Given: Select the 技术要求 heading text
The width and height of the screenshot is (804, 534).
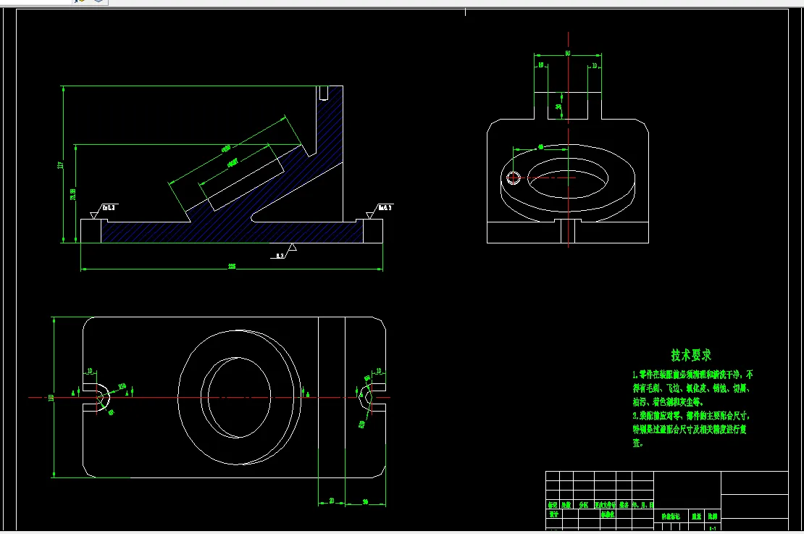Looking at the screenshot, I should (691, 355).
